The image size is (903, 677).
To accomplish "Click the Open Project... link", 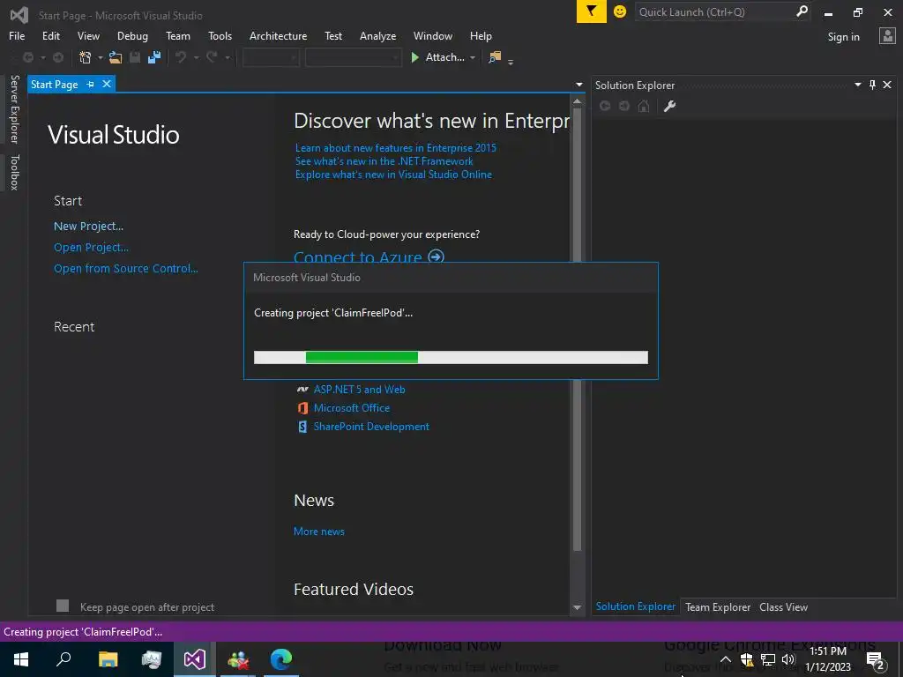I will [91, 248].
